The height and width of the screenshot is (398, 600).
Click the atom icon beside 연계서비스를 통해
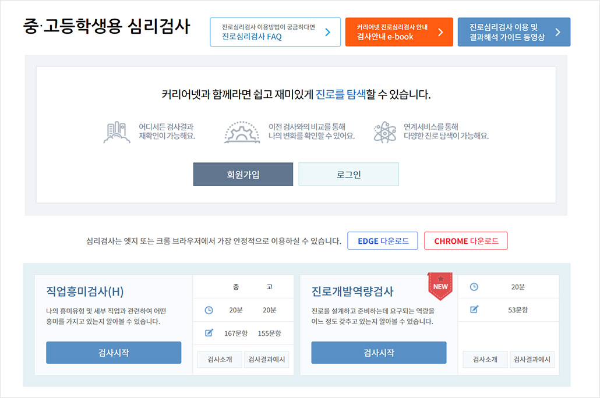click(385, 132)
